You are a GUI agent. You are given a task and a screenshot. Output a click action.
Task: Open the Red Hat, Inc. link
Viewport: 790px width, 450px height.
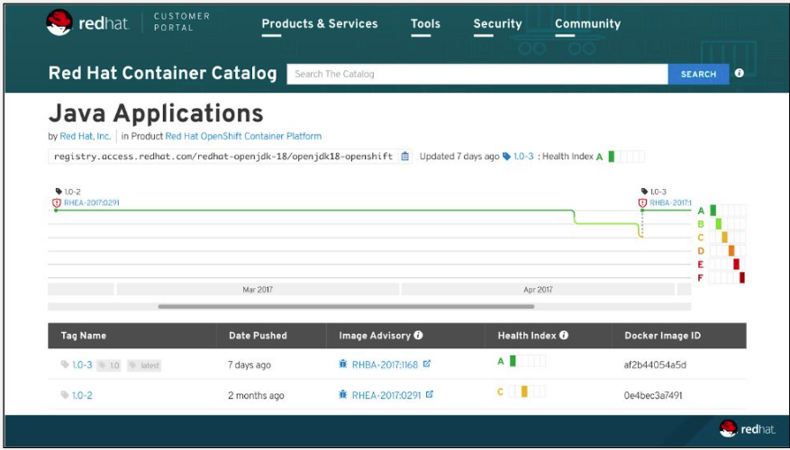click(86, 136)
